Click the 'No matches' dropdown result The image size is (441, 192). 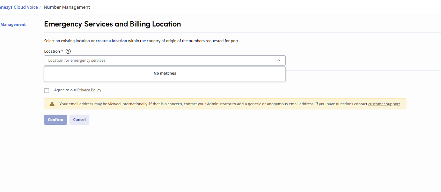pyautogui.click(x=165, y=74)
